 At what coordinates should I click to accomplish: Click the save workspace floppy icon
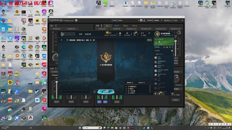click(141, 20)
